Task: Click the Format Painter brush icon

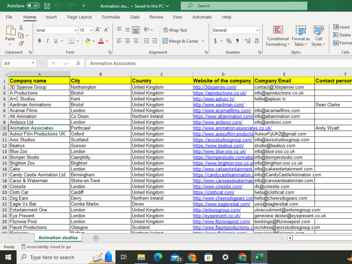Action: [x=21, y=43]
